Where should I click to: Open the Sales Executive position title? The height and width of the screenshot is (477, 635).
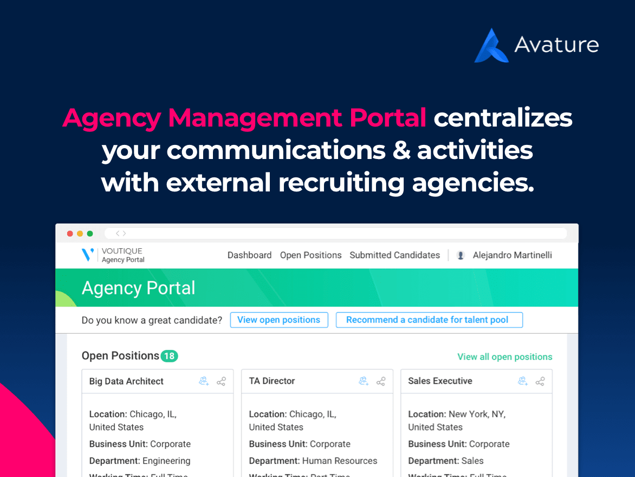440,381
